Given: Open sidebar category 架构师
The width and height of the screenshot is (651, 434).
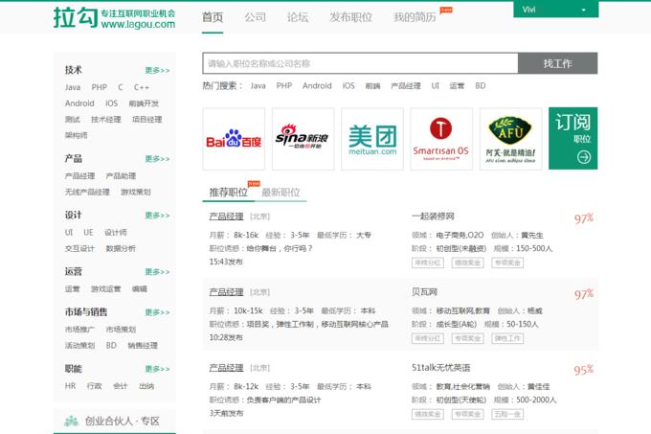Looking at the screenshot, I should click(x=76, y=135).
